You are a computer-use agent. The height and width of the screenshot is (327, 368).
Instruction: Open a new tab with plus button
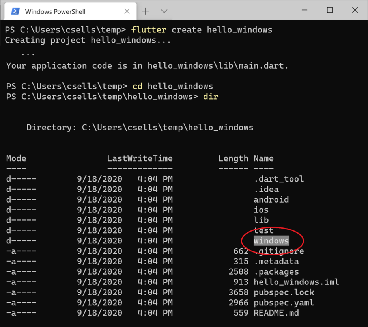tap(146, 11)
